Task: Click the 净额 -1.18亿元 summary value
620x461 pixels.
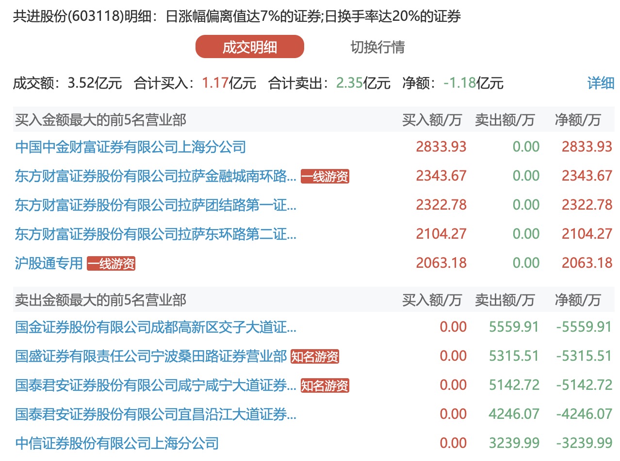Action: tap(473, 83)
